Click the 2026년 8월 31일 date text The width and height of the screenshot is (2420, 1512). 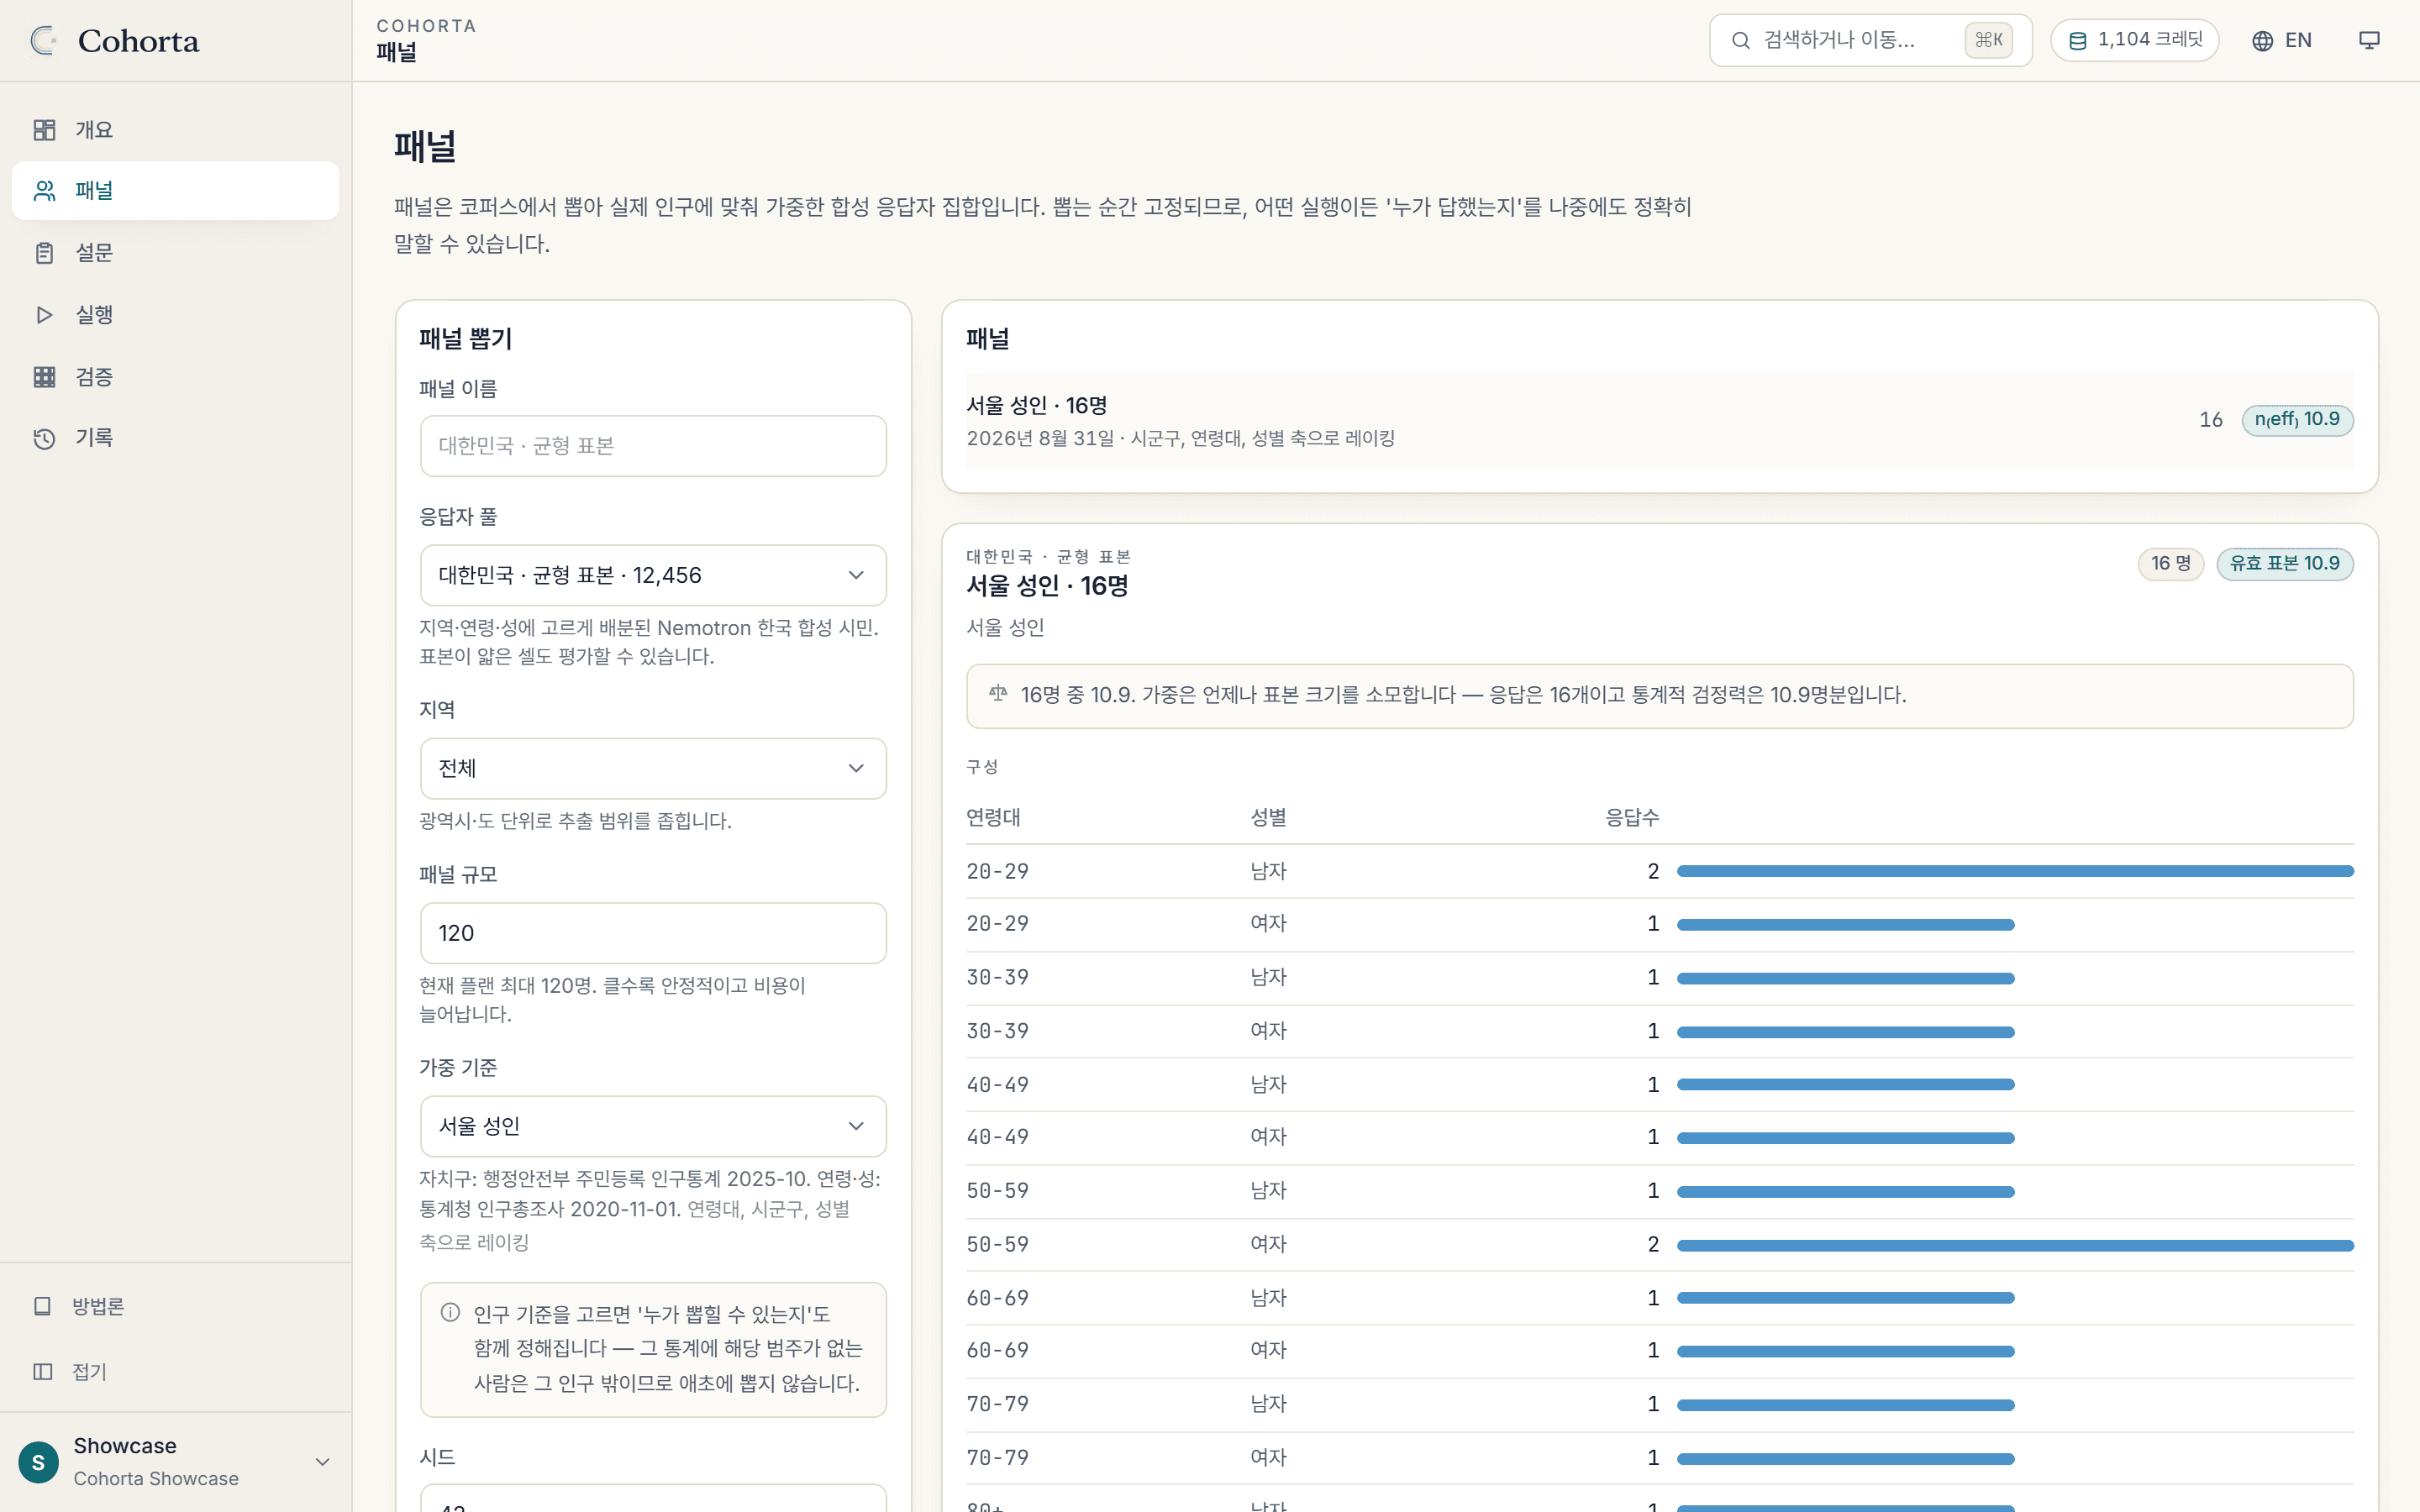coord(1040,438)
